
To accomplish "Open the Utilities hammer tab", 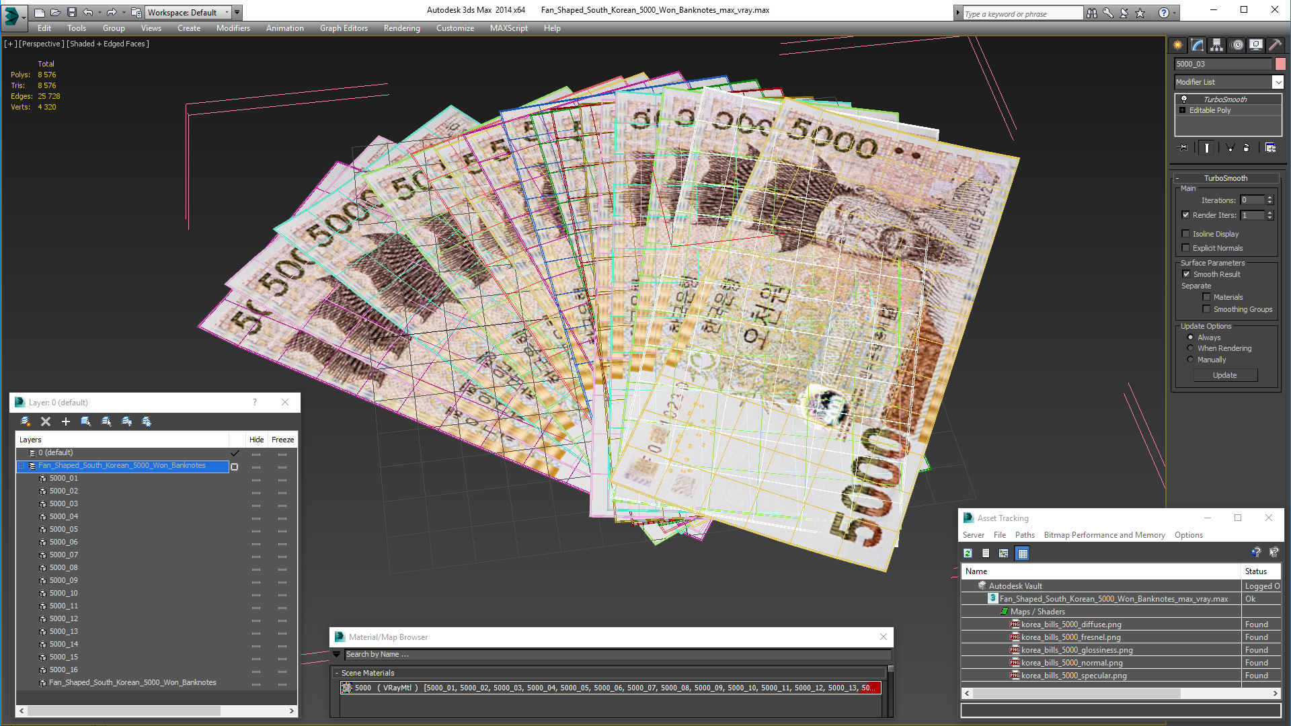I will (x=1275, y=45).
